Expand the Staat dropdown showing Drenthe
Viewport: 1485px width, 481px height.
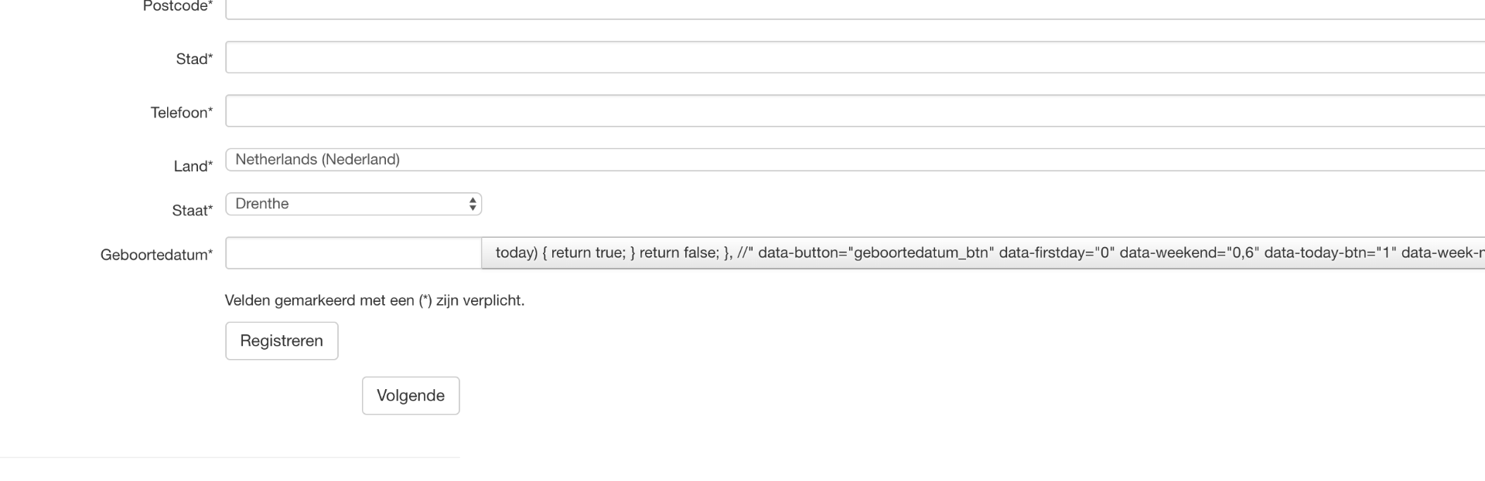tap(353, 204)
